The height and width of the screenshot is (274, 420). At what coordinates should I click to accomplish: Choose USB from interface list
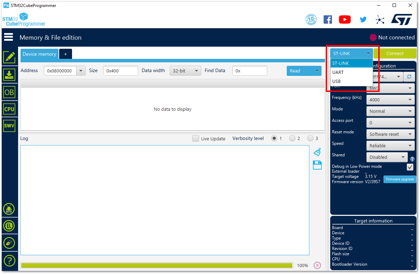click(351, 81)
